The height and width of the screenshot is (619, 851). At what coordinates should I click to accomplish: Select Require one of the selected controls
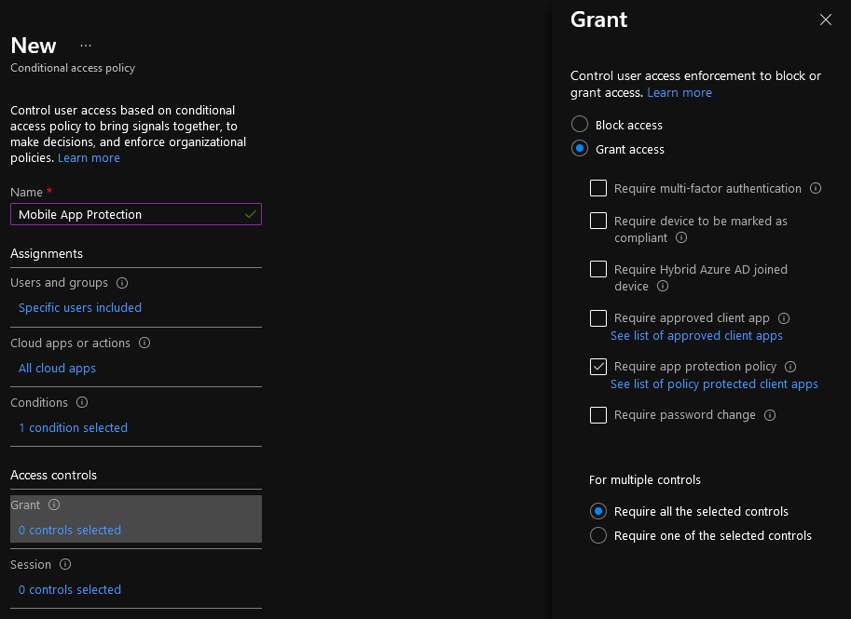[598, 535]
